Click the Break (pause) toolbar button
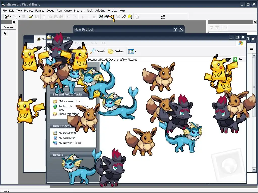 pyautogui.click(x=89, y=17)
